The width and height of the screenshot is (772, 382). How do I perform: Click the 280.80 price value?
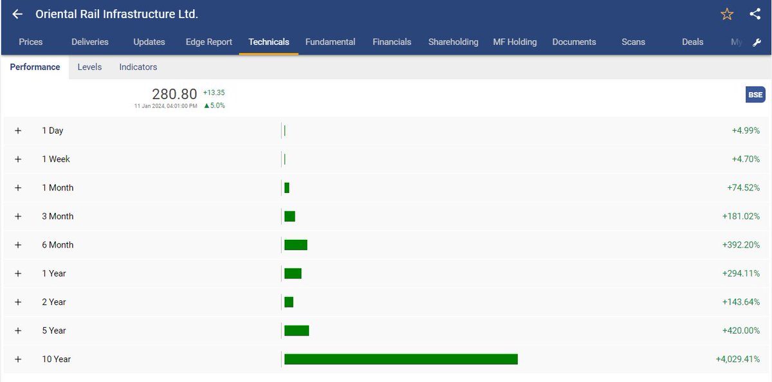point(174,94)
